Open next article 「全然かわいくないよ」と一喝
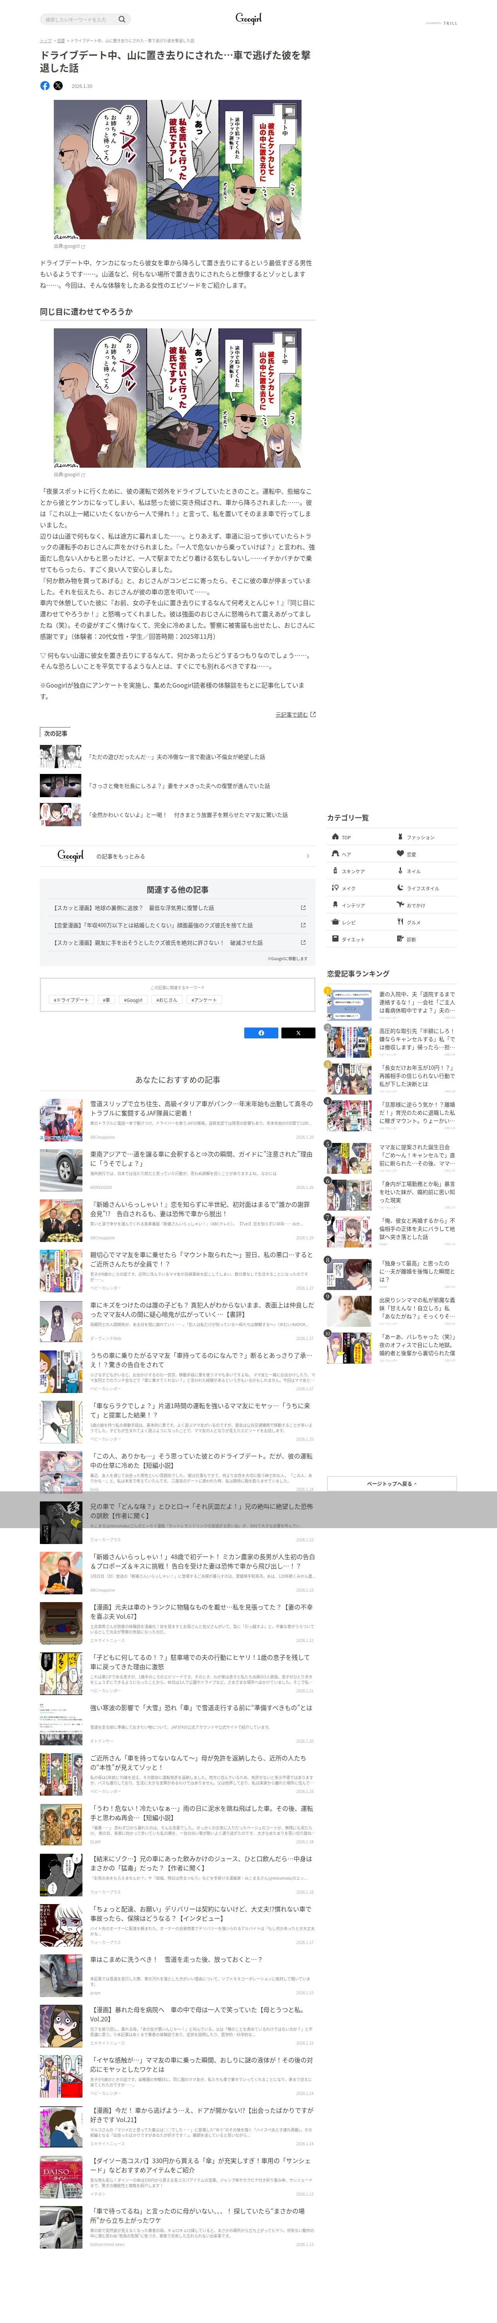The height and width of the screenshot is (2323, 497). pyautogui.click(x=178, y=814)
